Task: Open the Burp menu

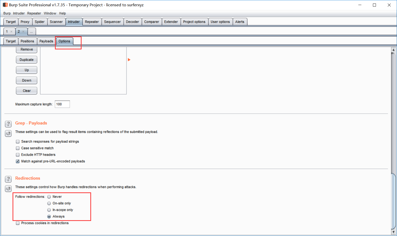Action: pos(7,13)
